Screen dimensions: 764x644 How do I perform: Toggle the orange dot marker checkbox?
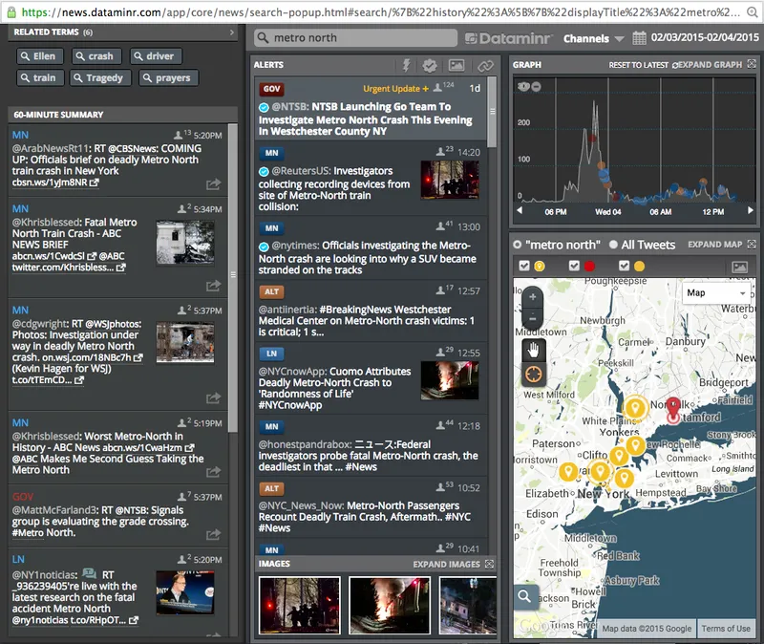tap(625, 266)
